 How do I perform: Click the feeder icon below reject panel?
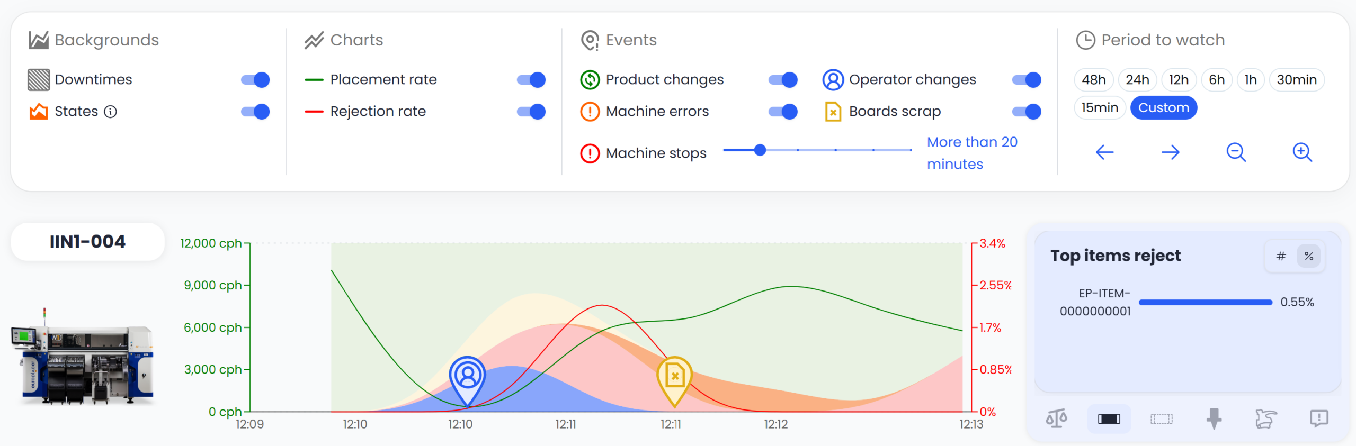pyautogui.click(x=1265, y=418)
